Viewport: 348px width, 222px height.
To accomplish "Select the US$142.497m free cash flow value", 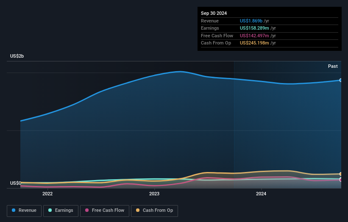I will pos(254,36).
